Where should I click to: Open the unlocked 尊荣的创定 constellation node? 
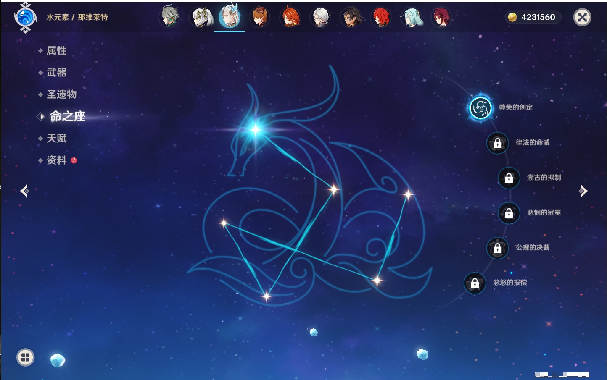[480, 108]
